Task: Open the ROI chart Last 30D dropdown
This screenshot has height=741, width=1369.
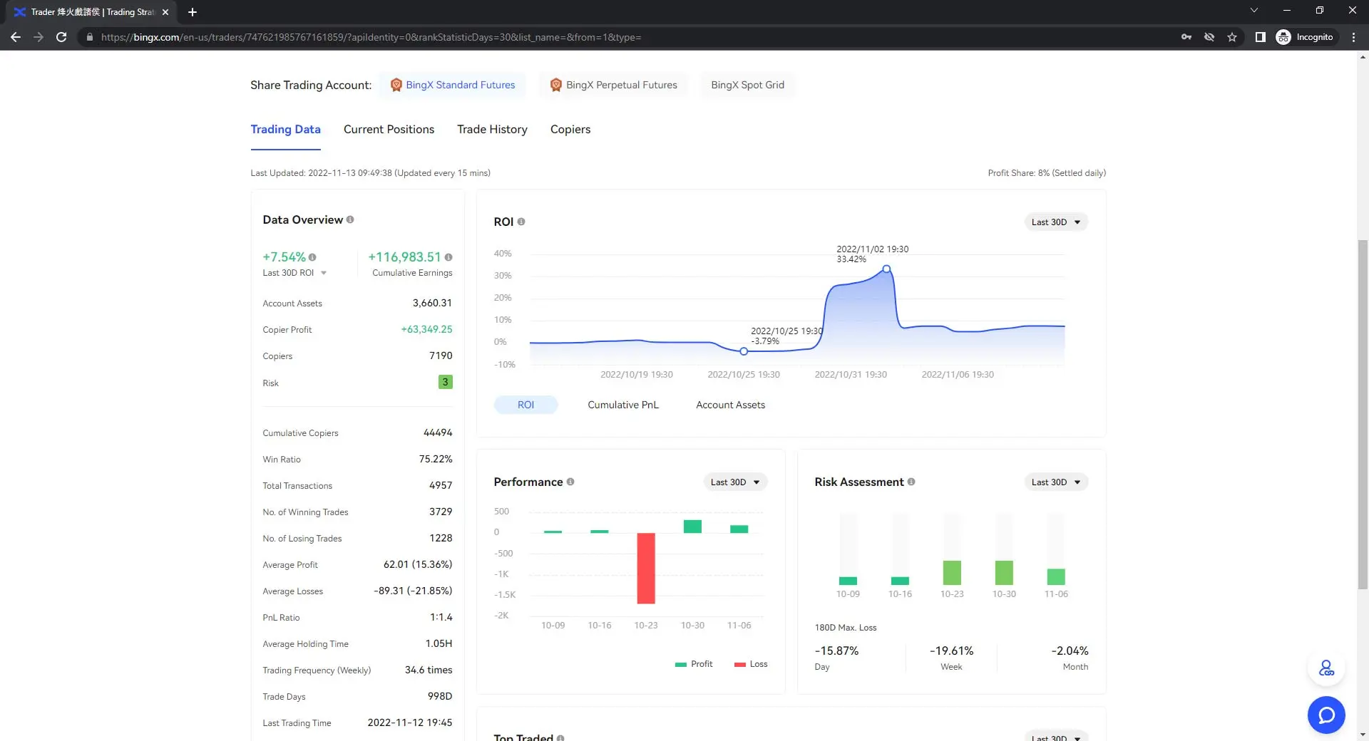Action: [x=1055, y=222]
